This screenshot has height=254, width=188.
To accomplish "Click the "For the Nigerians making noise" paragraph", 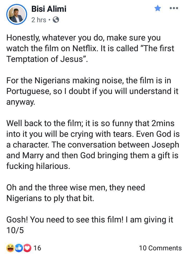I will (92, 91).
